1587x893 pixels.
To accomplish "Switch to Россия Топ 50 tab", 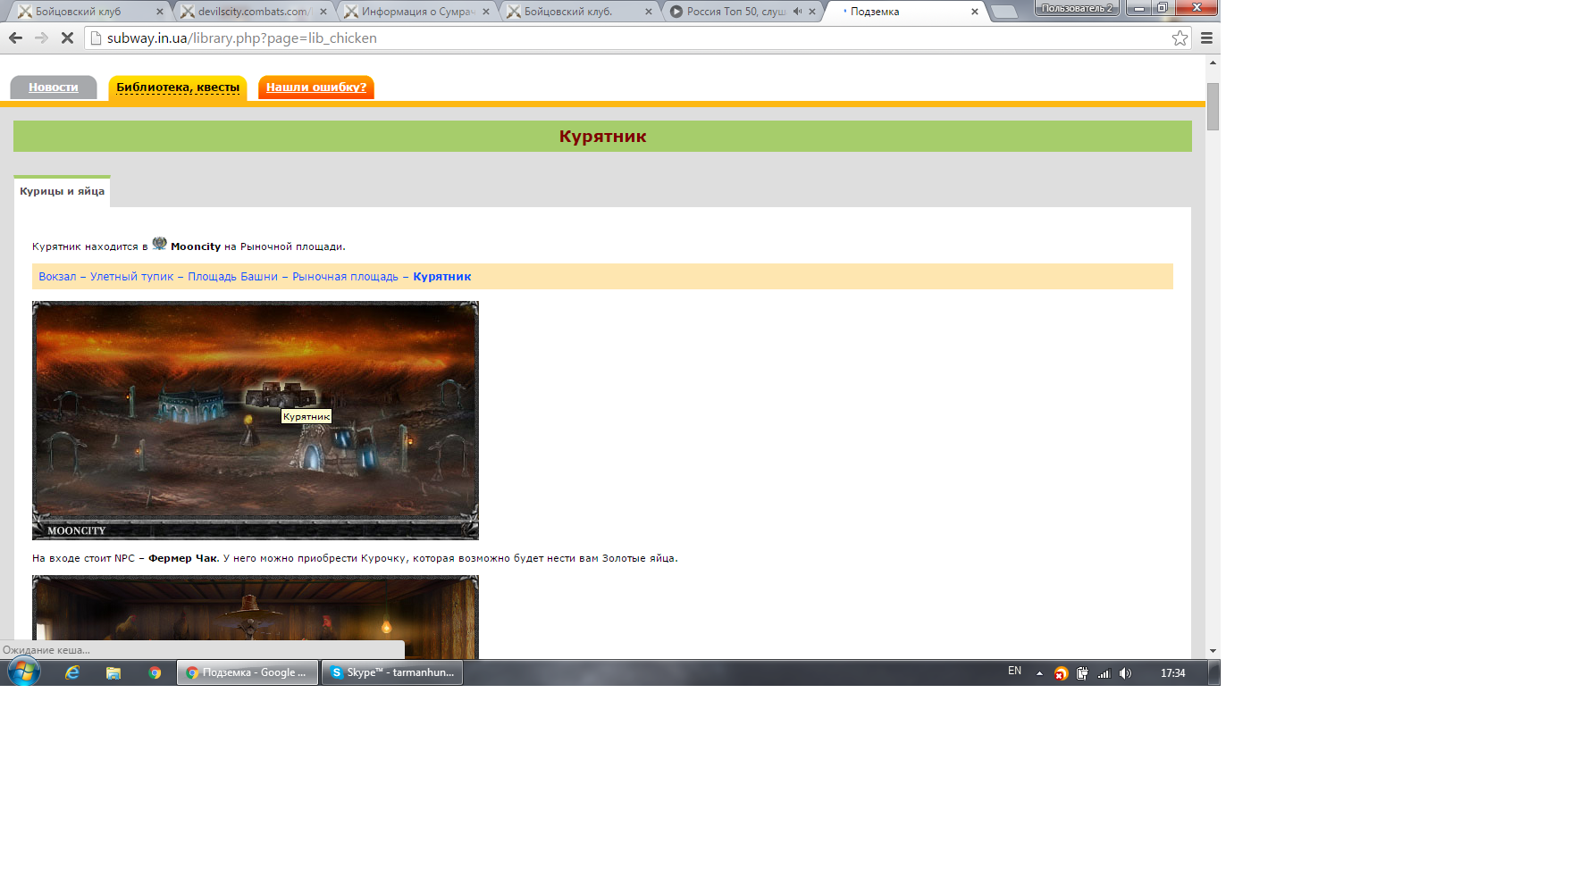I will 735,12.
